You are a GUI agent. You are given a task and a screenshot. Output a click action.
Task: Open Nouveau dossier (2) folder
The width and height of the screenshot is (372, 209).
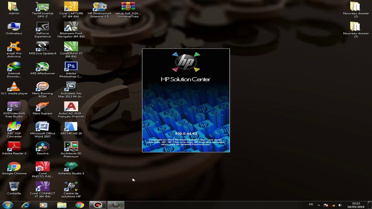click(x=355, y=10)
